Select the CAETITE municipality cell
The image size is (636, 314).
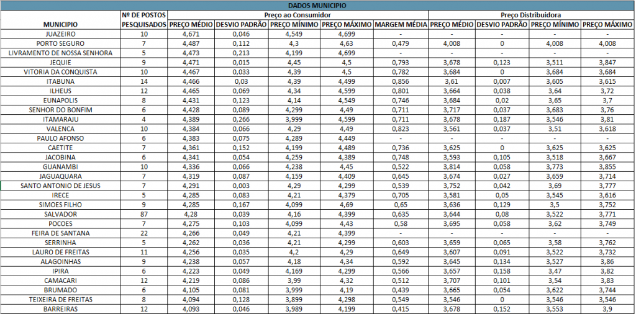point(60,148)
